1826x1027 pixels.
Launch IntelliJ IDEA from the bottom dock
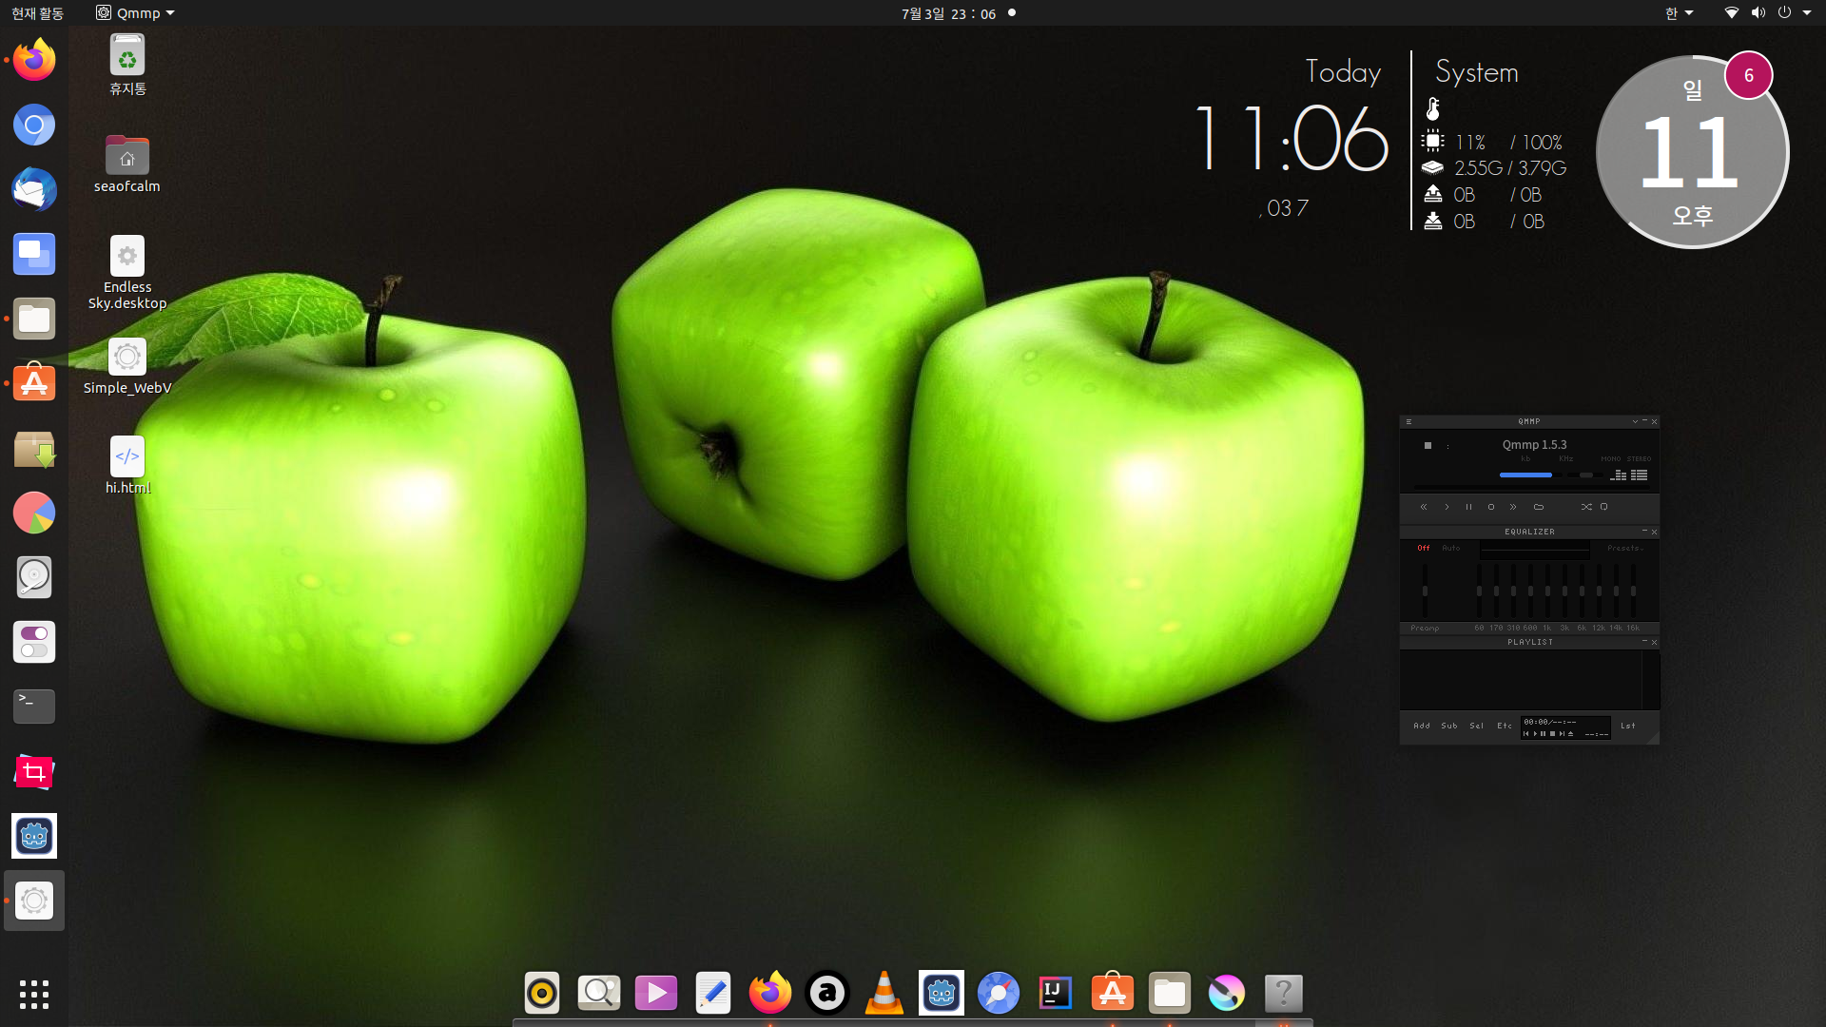pos(1055,994)
